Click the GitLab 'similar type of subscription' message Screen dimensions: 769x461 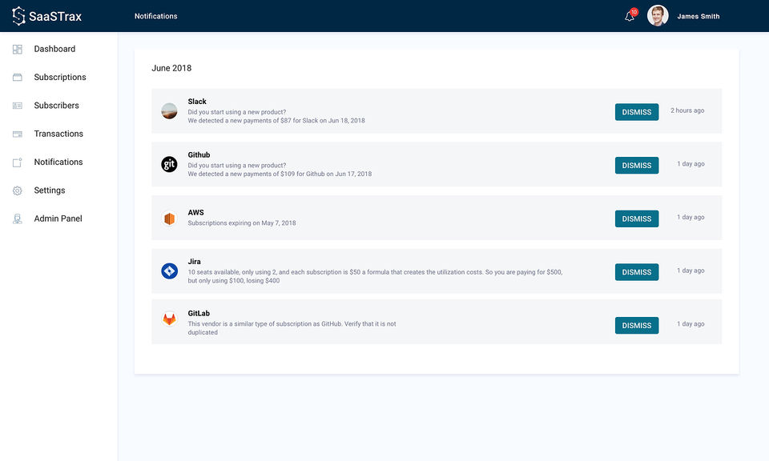point(292,328)
